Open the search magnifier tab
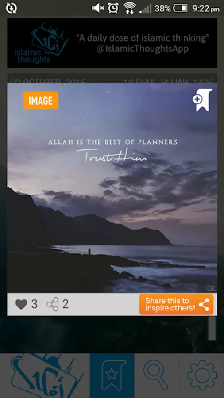This screenshot has height=398, width=224. coord(157,375)
